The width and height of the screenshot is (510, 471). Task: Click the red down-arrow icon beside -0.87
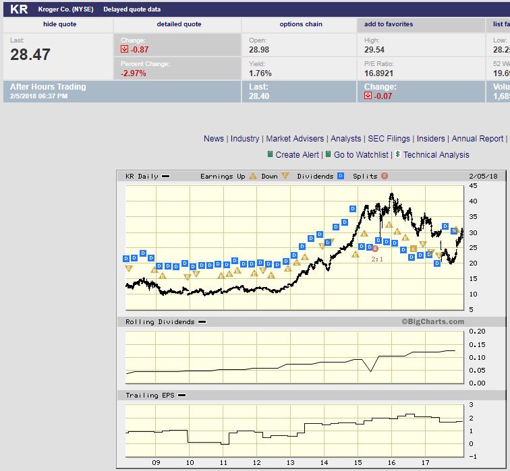[124, 49]
